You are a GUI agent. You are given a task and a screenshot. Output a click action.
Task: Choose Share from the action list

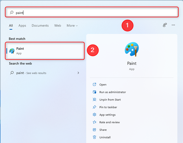(103, 130)
